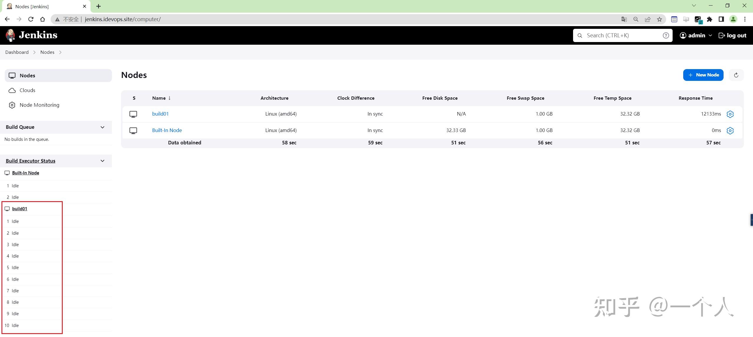The height and width of the screenshot is (337, 753).
Task: Click the build01 computer status icon in table
Action: (x=133, y=114)
